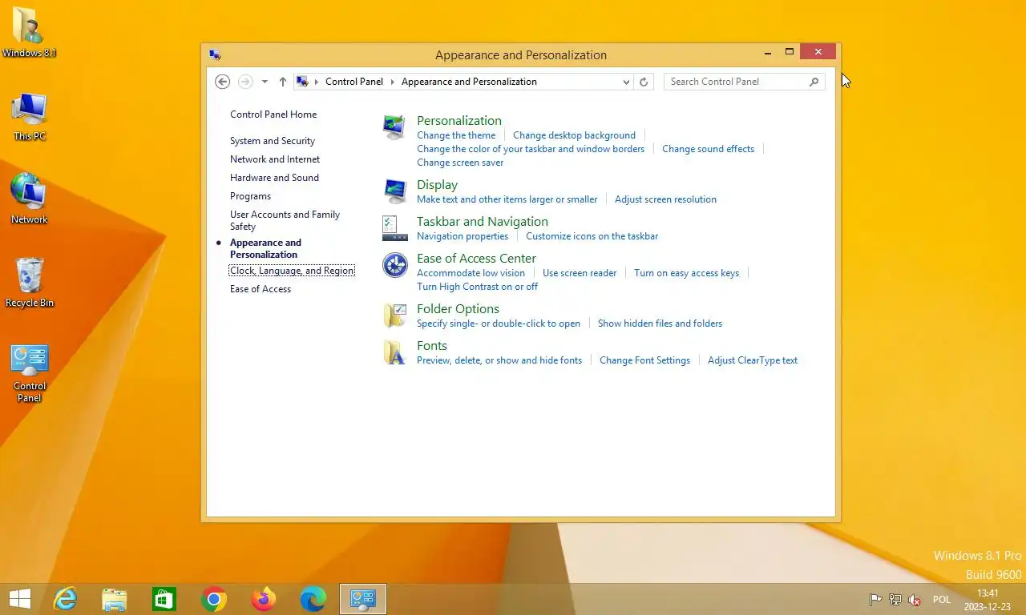The height and width of the screenshot is (615, 1026).
Task: Click the Search Control Panel field
Action: (x=744, y=82)
